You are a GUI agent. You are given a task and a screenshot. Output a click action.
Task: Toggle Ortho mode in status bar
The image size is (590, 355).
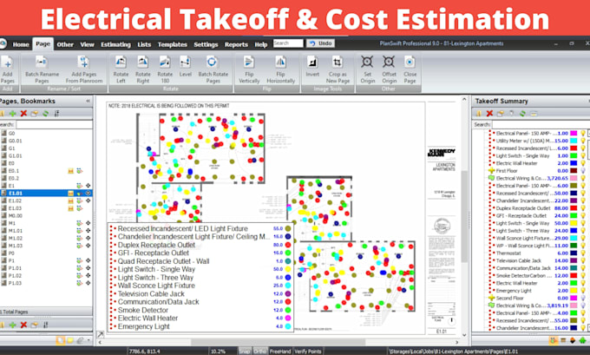click(259, 350)
